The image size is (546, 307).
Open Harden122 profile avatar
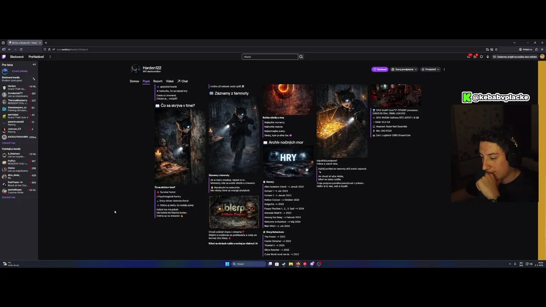[x=135, y=69]
